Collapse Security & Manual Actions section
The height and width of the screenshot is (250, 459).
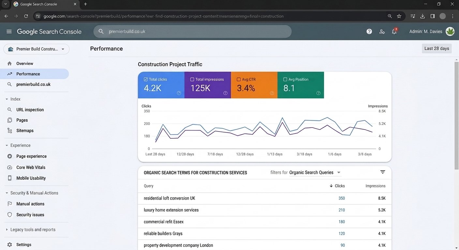7,193
